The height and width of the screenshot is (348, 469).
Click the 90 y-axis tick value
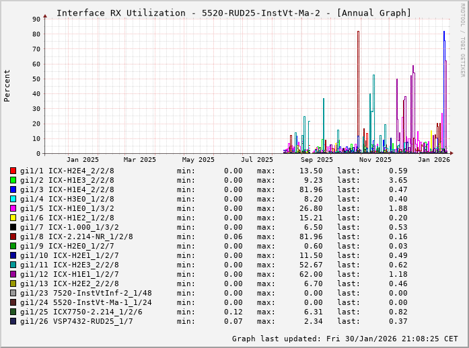[x=36, y=19]
